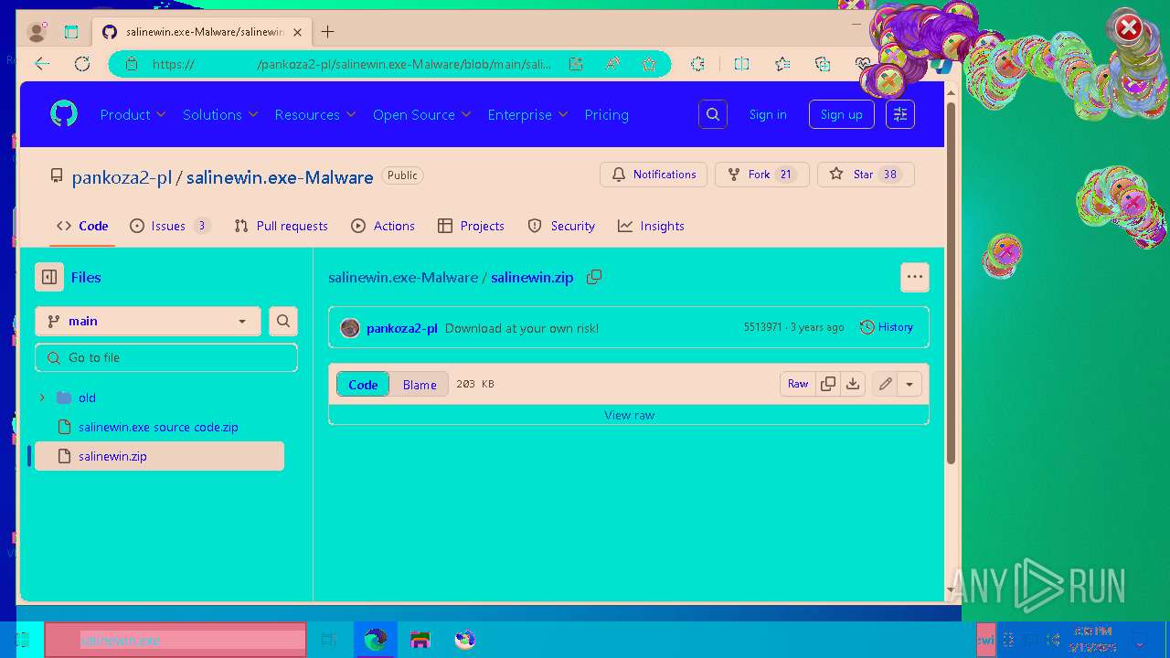Open commit 5513971 hash
Viewport: 1170px width, 658px height.
tap(762, 327)
